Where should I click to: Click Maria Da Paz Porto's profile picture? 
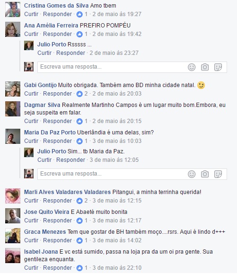[x=13, y=136]
